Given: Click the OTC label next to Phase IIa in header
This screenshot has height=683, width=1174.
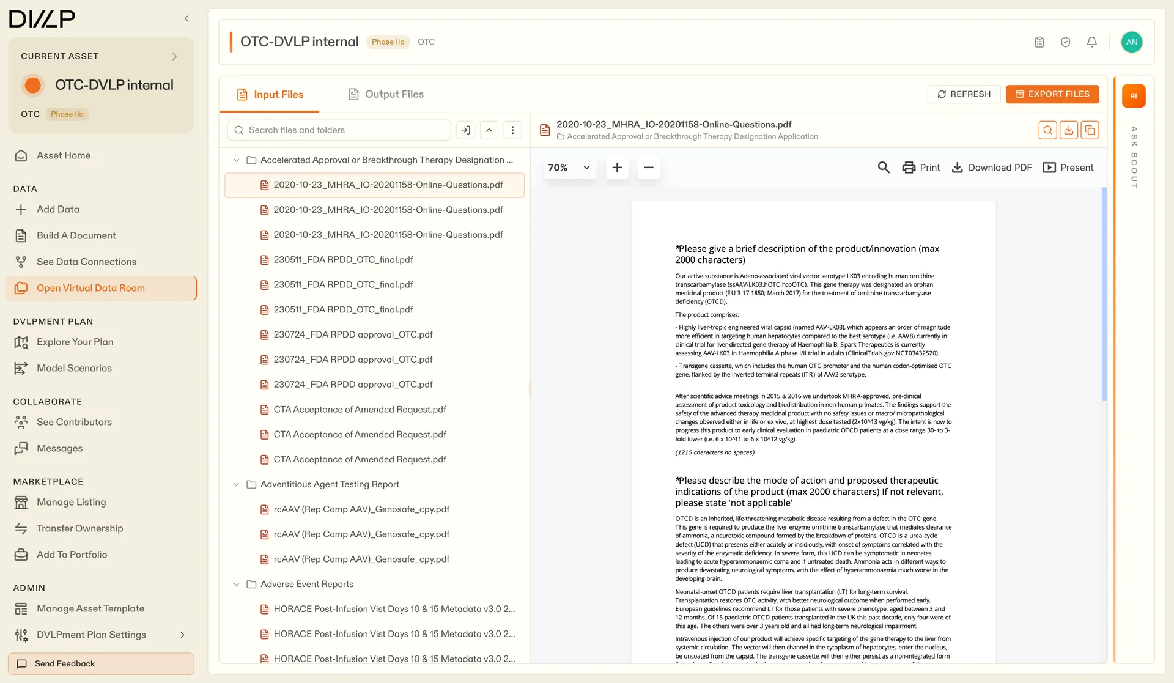Looking at the screenshot, I should 426,42.
